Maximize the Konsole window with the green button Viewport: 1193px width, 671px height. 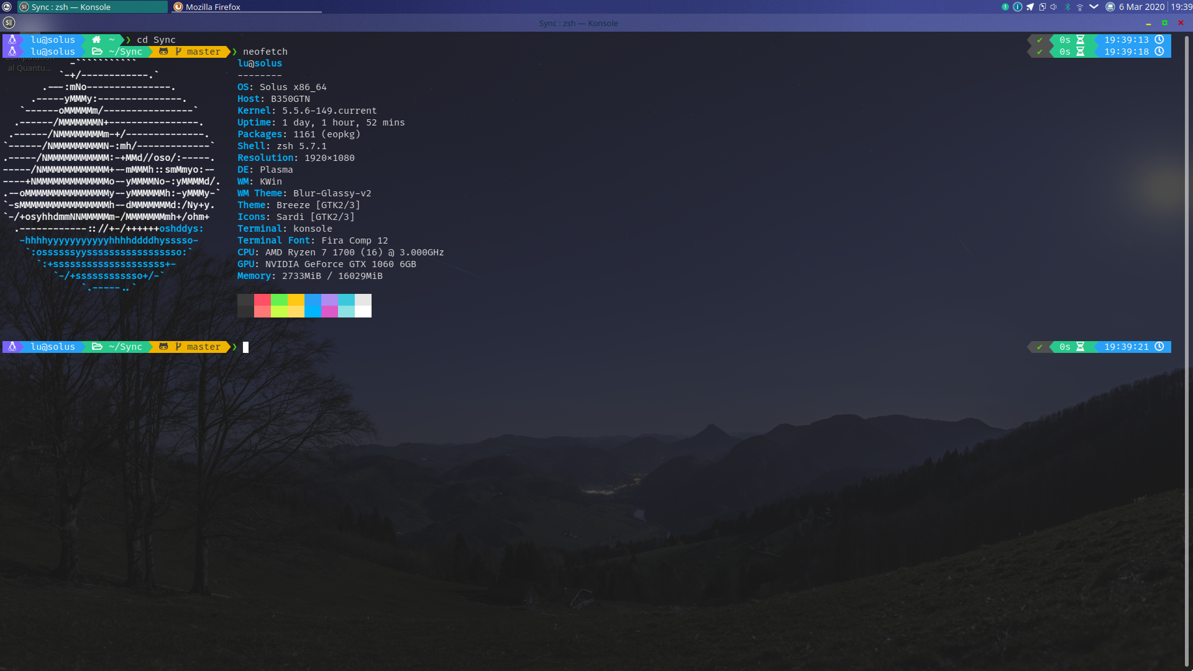tap(1164, 23)
